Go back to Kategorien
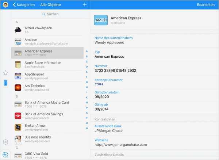219x160 pixels. click(x=24, y=5)
